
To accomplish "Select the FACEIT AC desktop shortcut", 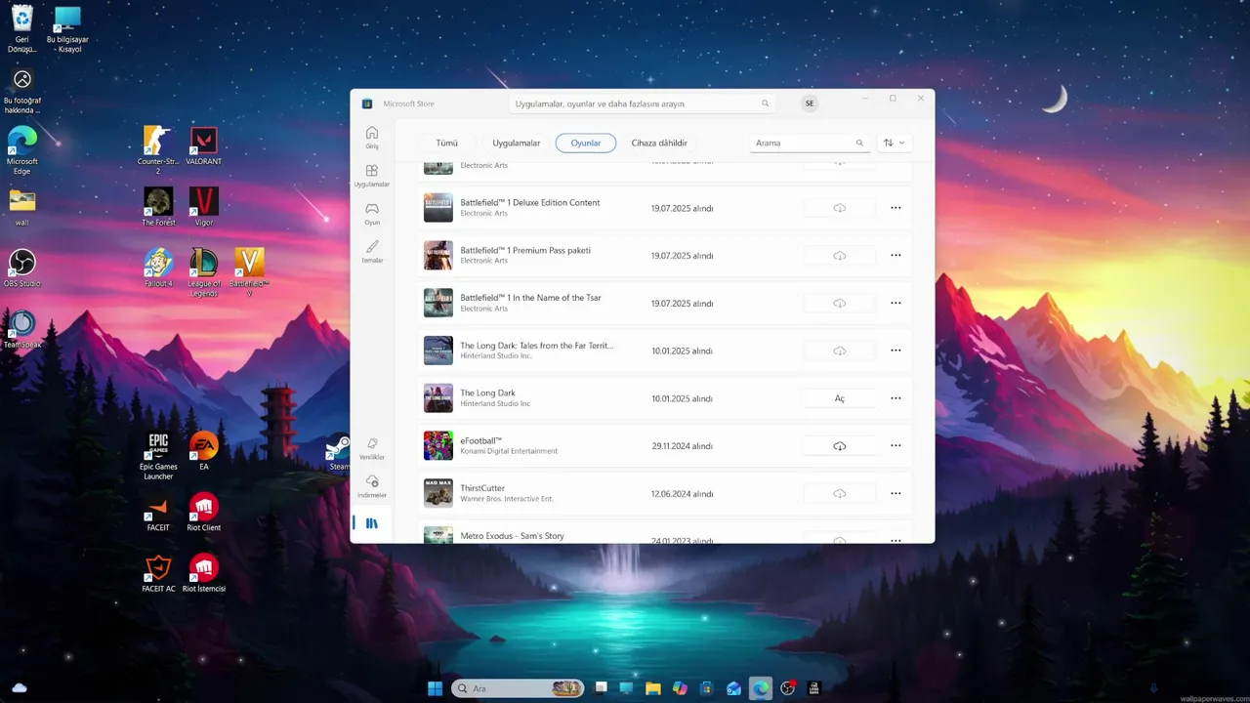I will tap(158, 574).
